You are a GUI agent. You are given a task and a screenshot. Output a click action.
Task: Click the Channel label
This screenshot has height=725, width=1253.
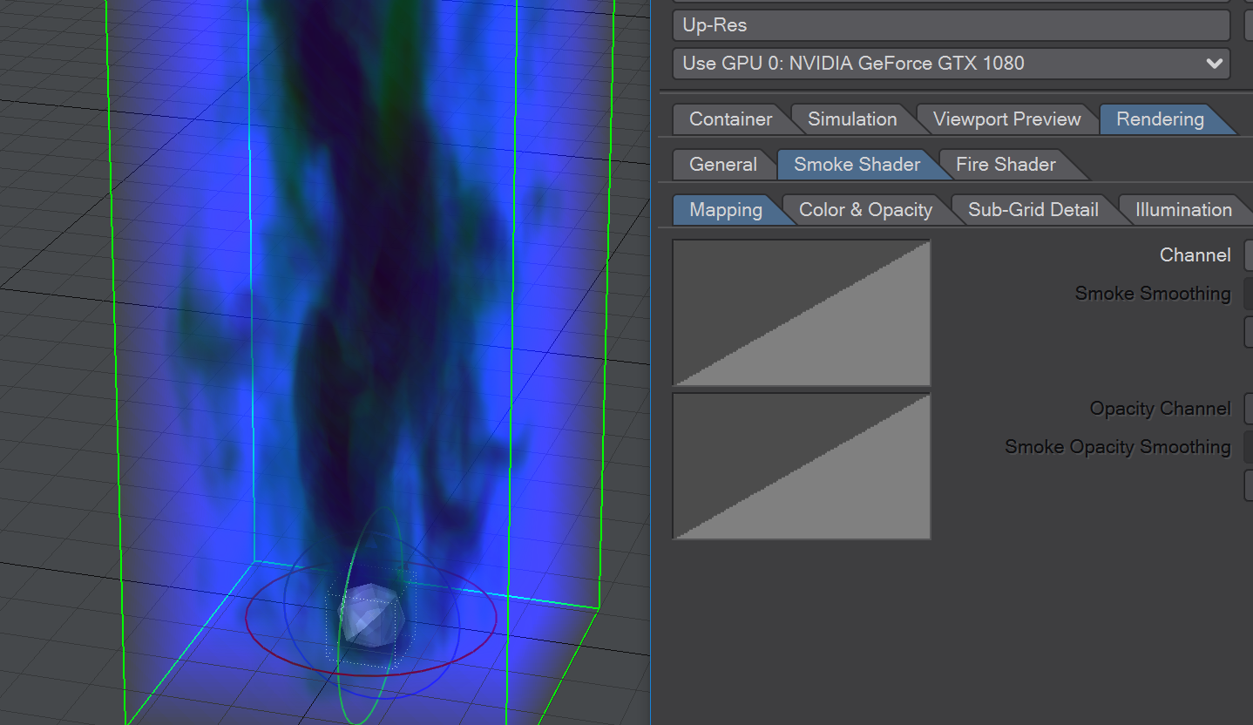[x=1195, y=255]
